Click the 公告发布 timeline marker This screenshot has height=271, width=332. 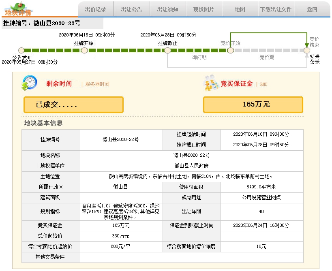[21, 50]
